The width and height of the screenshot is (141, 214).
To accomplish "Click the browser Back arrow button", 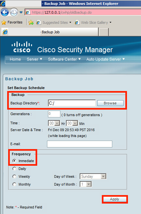I will coord(5,12).
